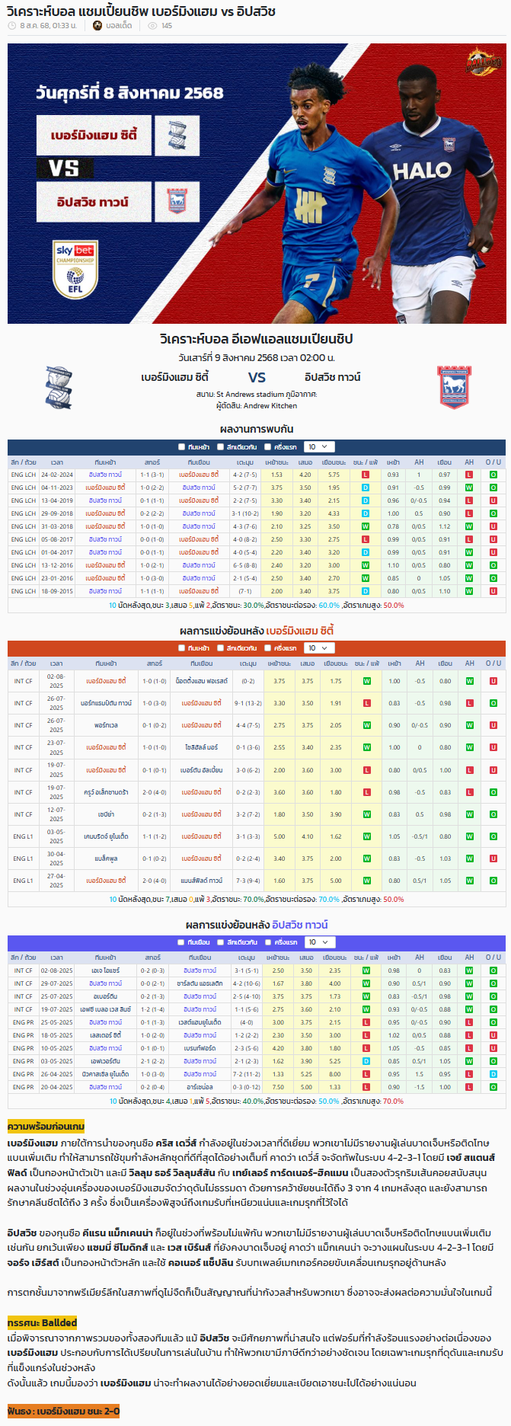Click bold name คีแรน แม็คเคนน่า
This screenshot has height=1426, width=511.
click(x=117, y=1233)
